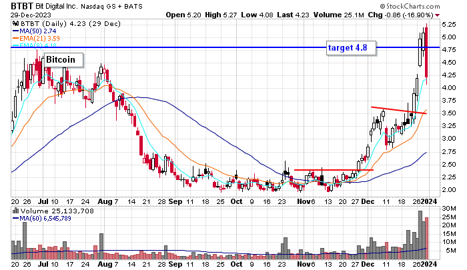The width and height of the screenshot is (467, 270).
Task: Click the Dec label on the volume panel date axis
Action: tap(368, 264)
